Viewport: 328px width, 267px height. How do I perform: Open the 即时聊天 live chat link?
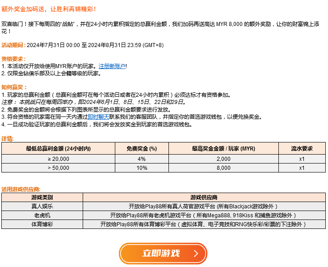click(x=98, y=117)
